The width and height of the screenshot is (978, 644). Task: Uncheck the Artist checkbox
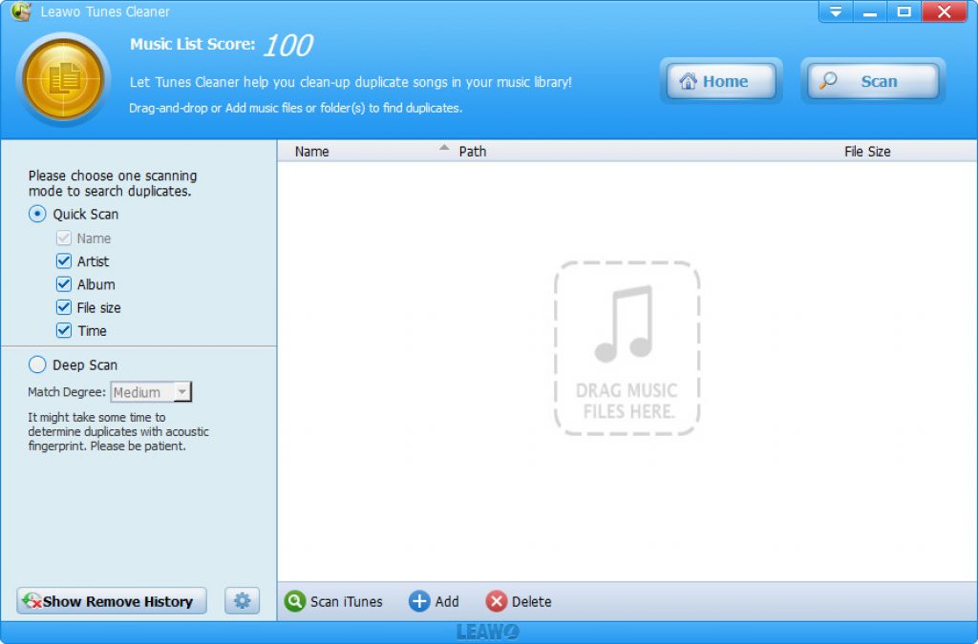[64, 261]
